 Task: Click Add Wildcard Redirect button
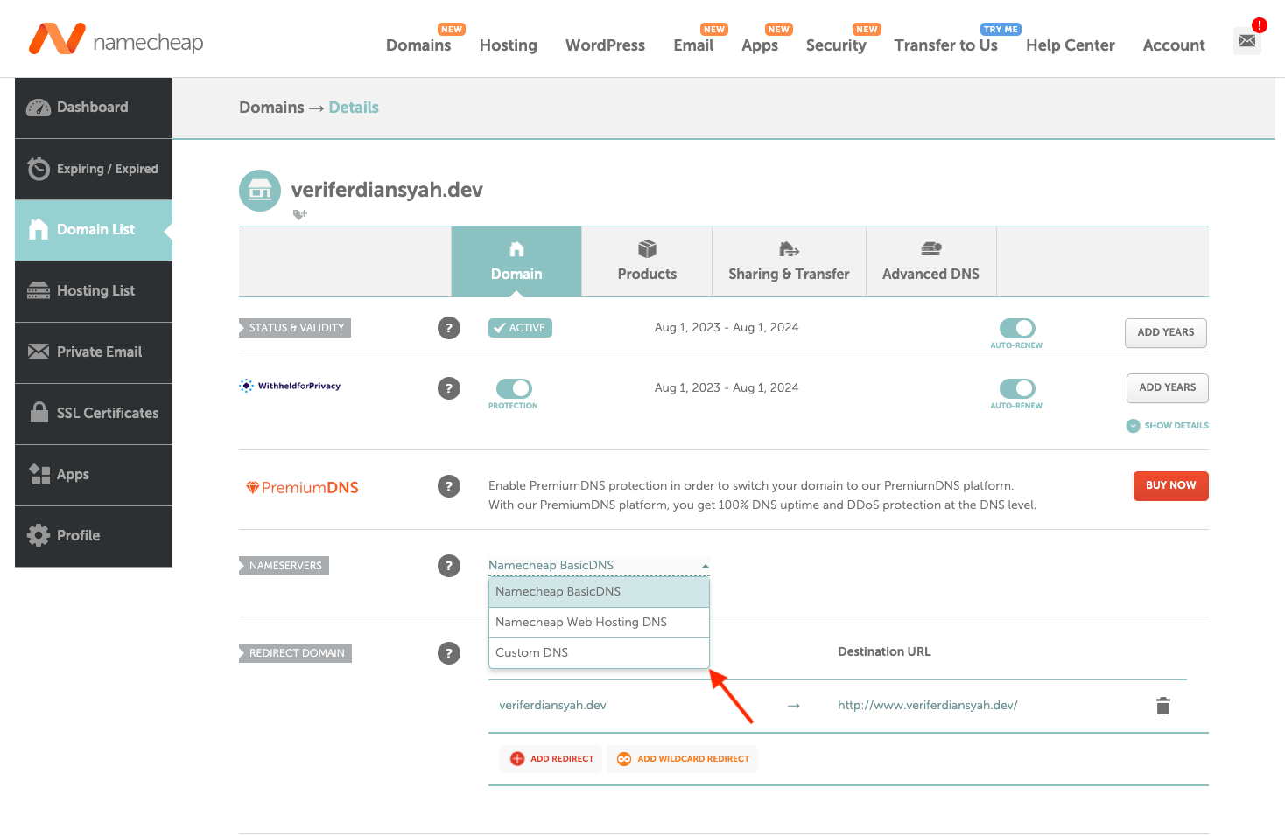tap(683, 759)
